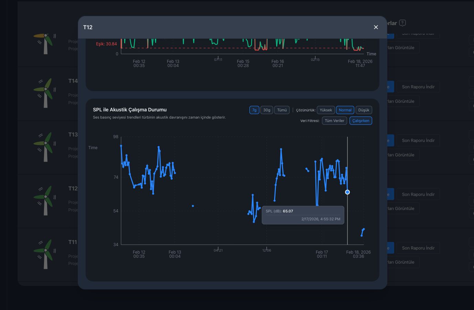This screenshot has height=310, width=474.
Task: Click 'SPL ile Akustik Çalışma Durumu' chart title
Action: tap(130, 110)
